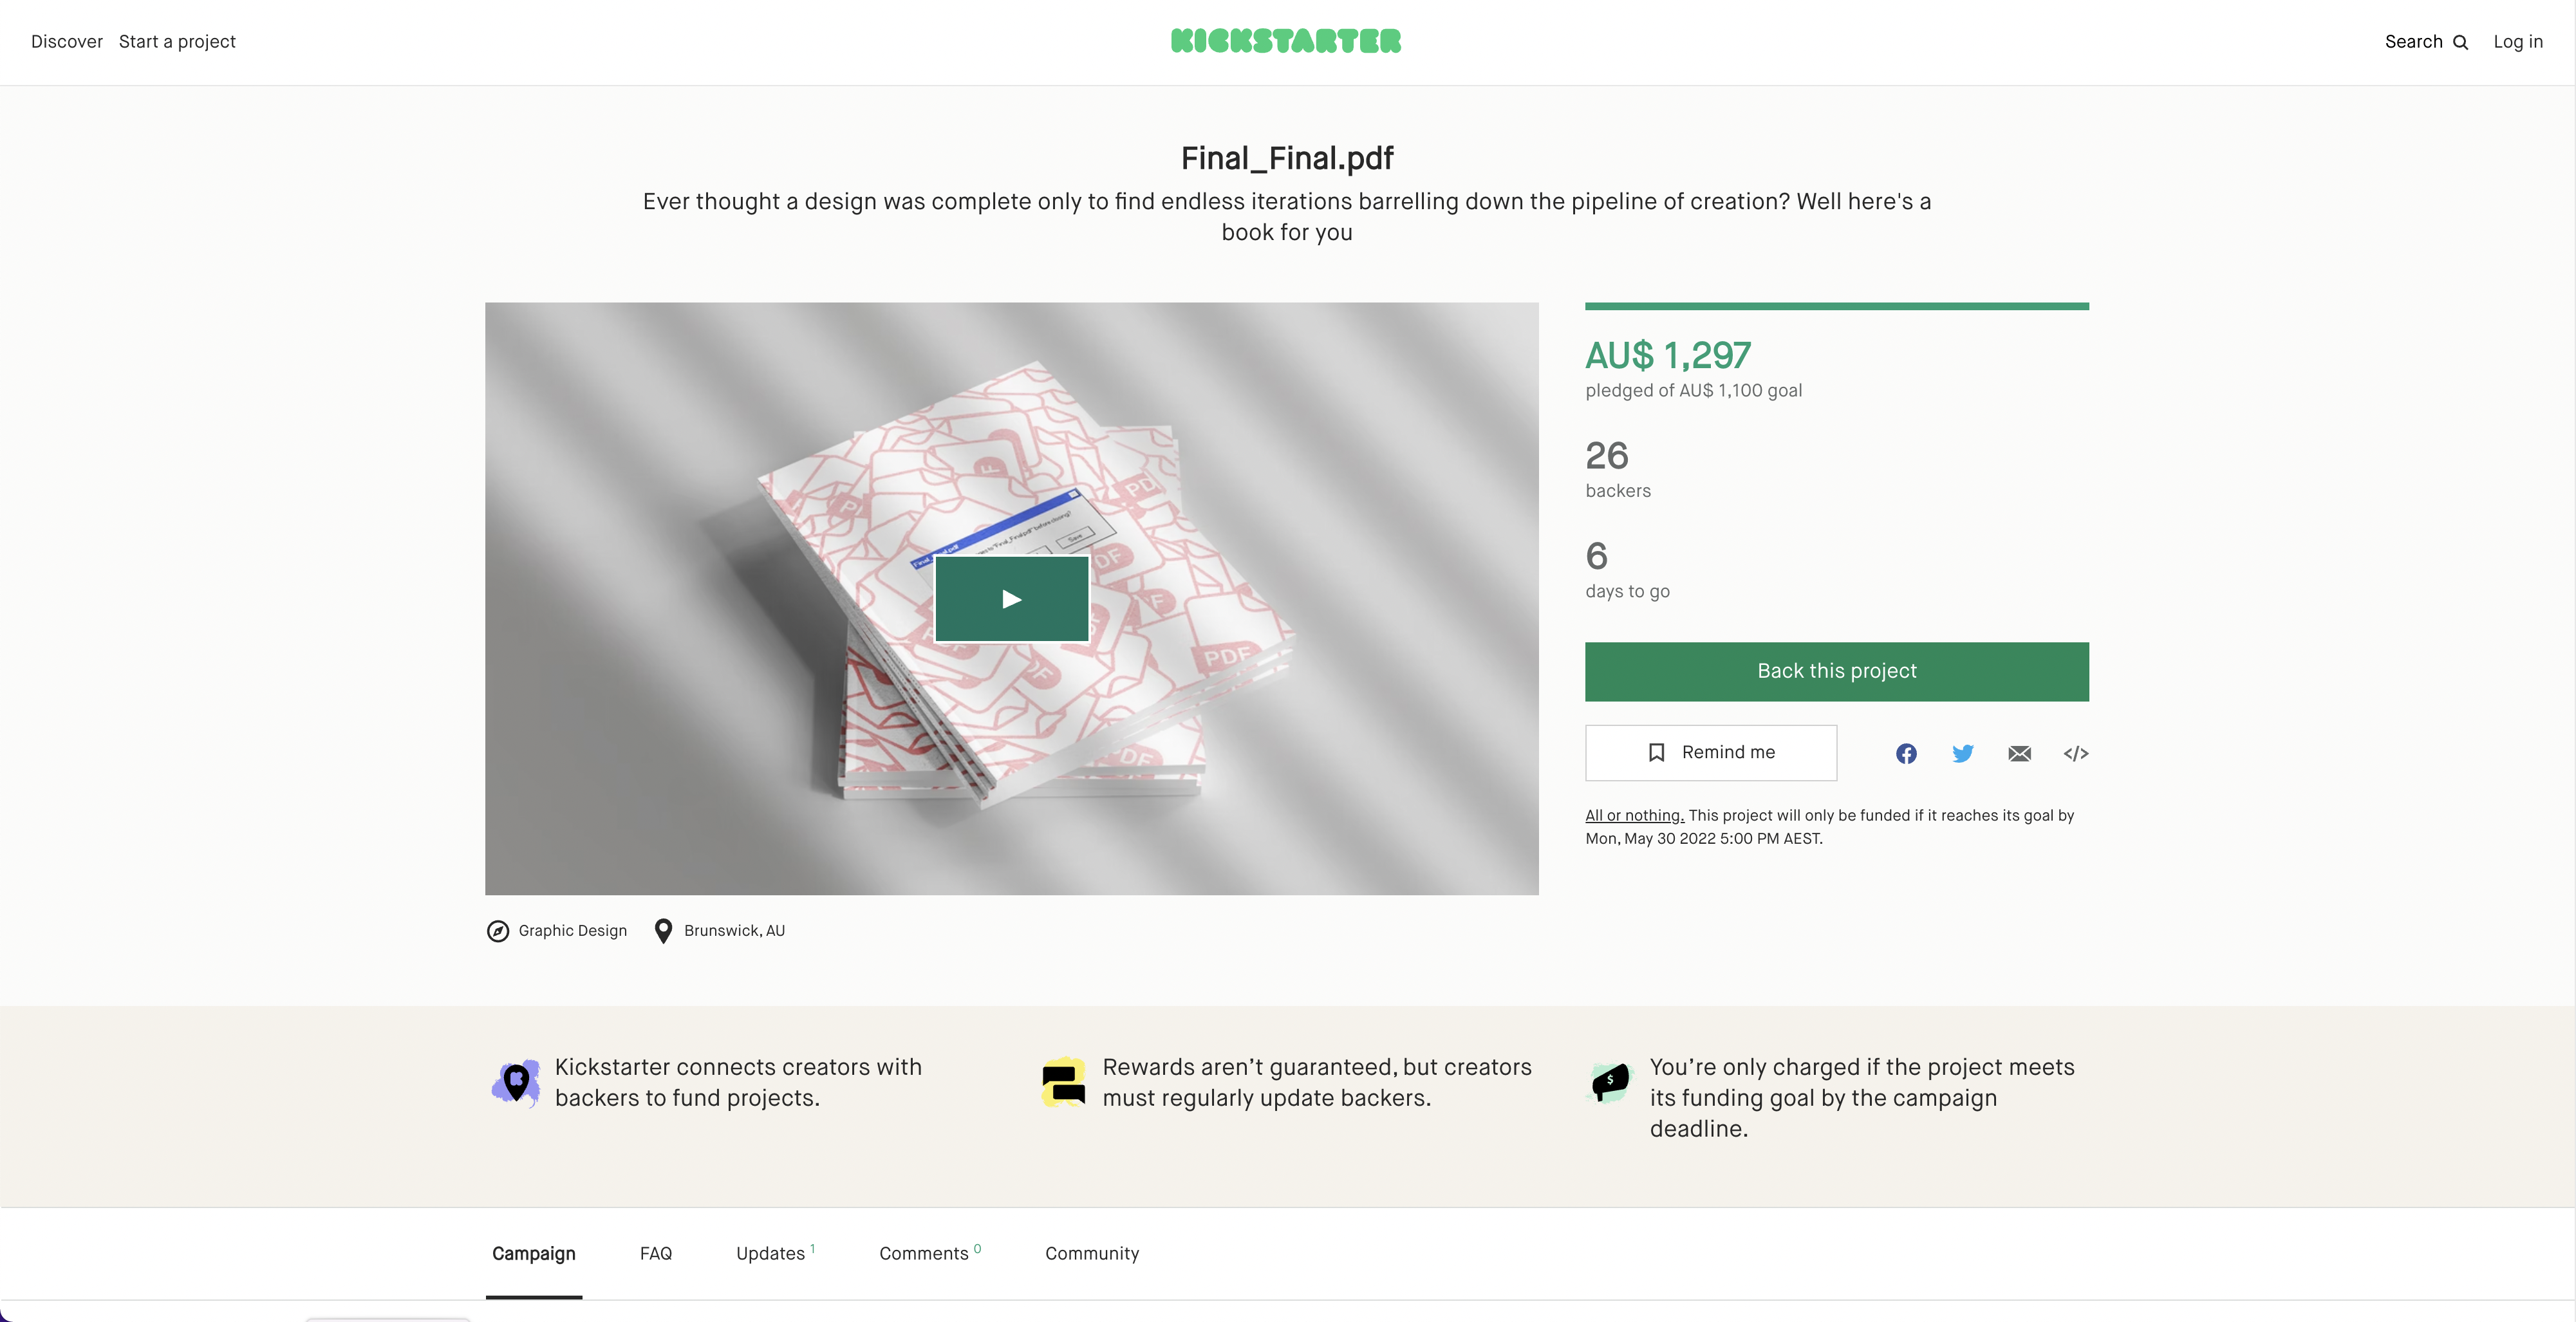Switch to the FAQ tab
Image resolution: width=2576 pixels, height=1322 pixels.
click(656, 1253)
